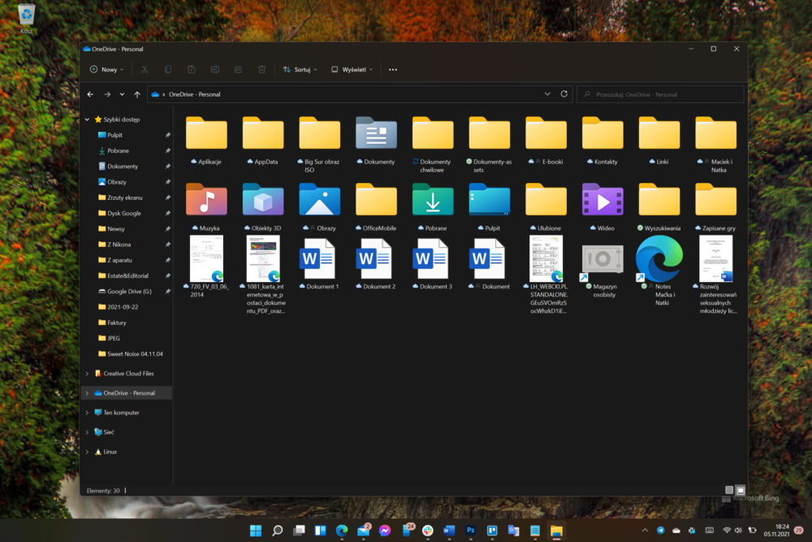Select the Big Sur obraz ISO folder
The image size is (812, 542).
319,133
